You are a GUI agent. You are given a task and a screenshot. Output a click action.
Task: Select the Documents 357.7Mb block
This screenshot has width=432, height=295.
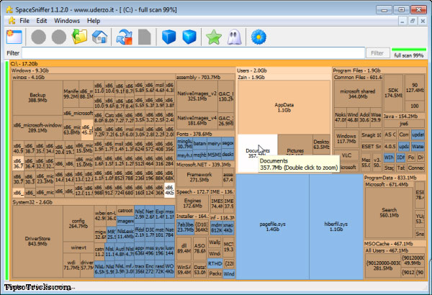click(x=257, y=153)
